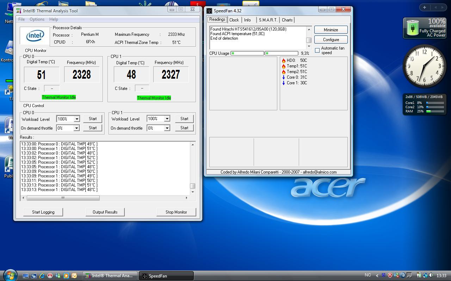Click the SpeedFan temperature 50 tray icon
This screenshot has height=281, width=451.
pos(384,275)
